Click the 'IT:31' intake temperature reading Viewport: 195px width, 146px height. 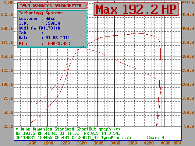point(73,133)
